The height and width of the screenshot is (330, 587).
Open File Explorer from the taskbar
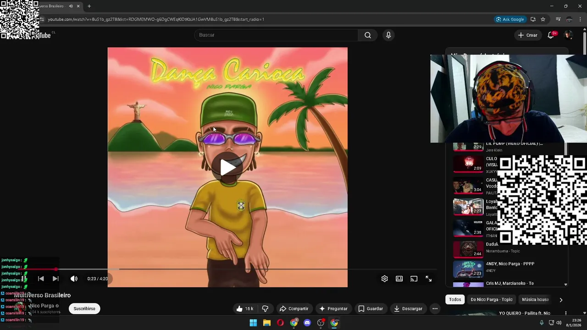[x=266, y=323]
